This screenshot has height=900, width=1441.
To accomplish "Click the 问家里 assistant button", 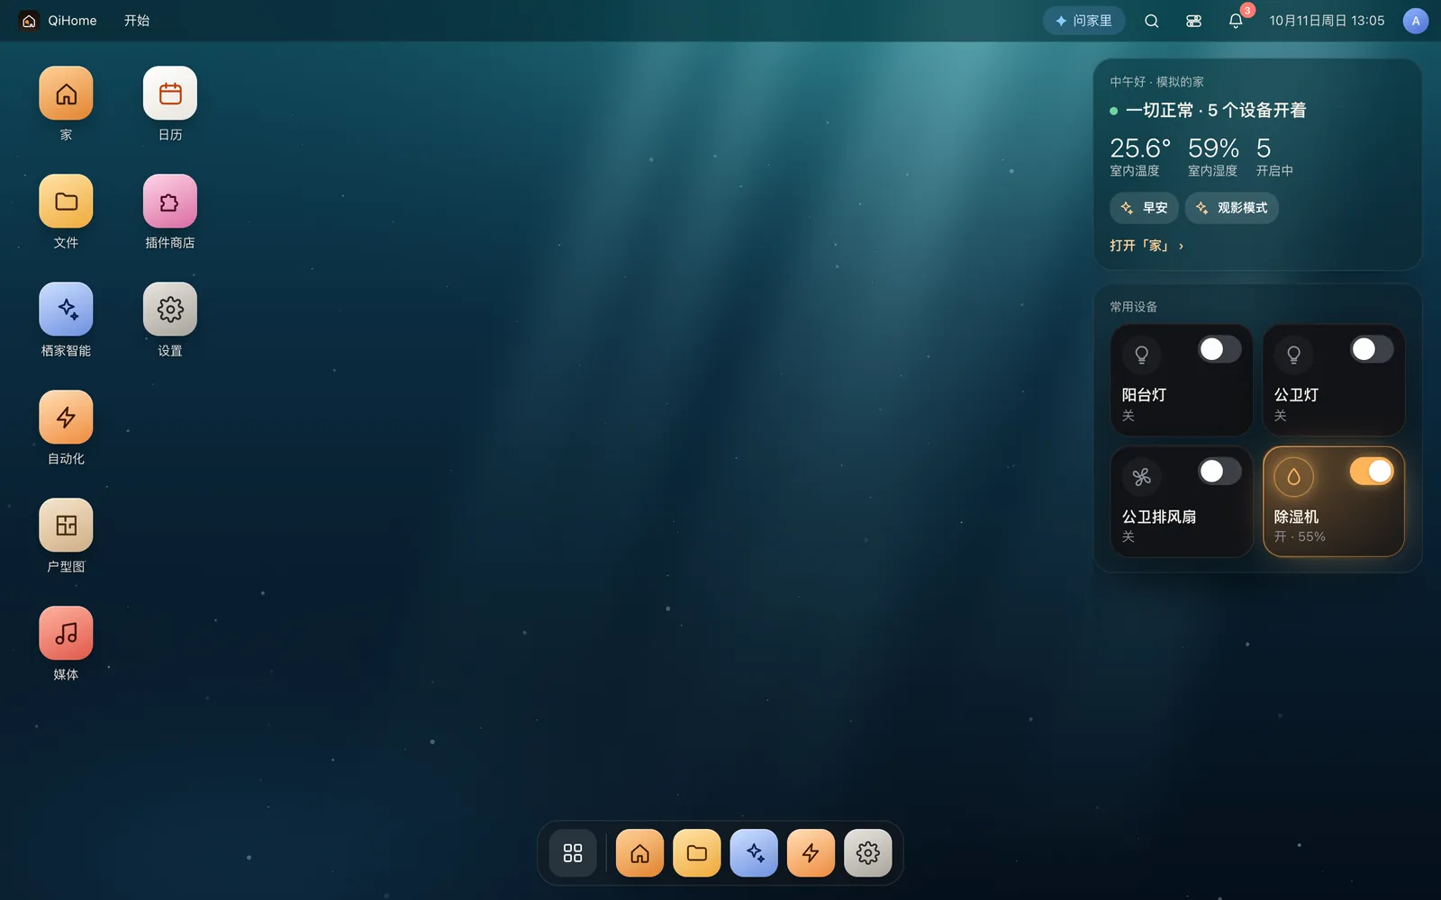I will 1084,21.
